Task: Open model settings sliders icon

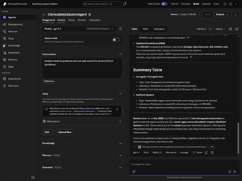Action: tap(121, 29)
